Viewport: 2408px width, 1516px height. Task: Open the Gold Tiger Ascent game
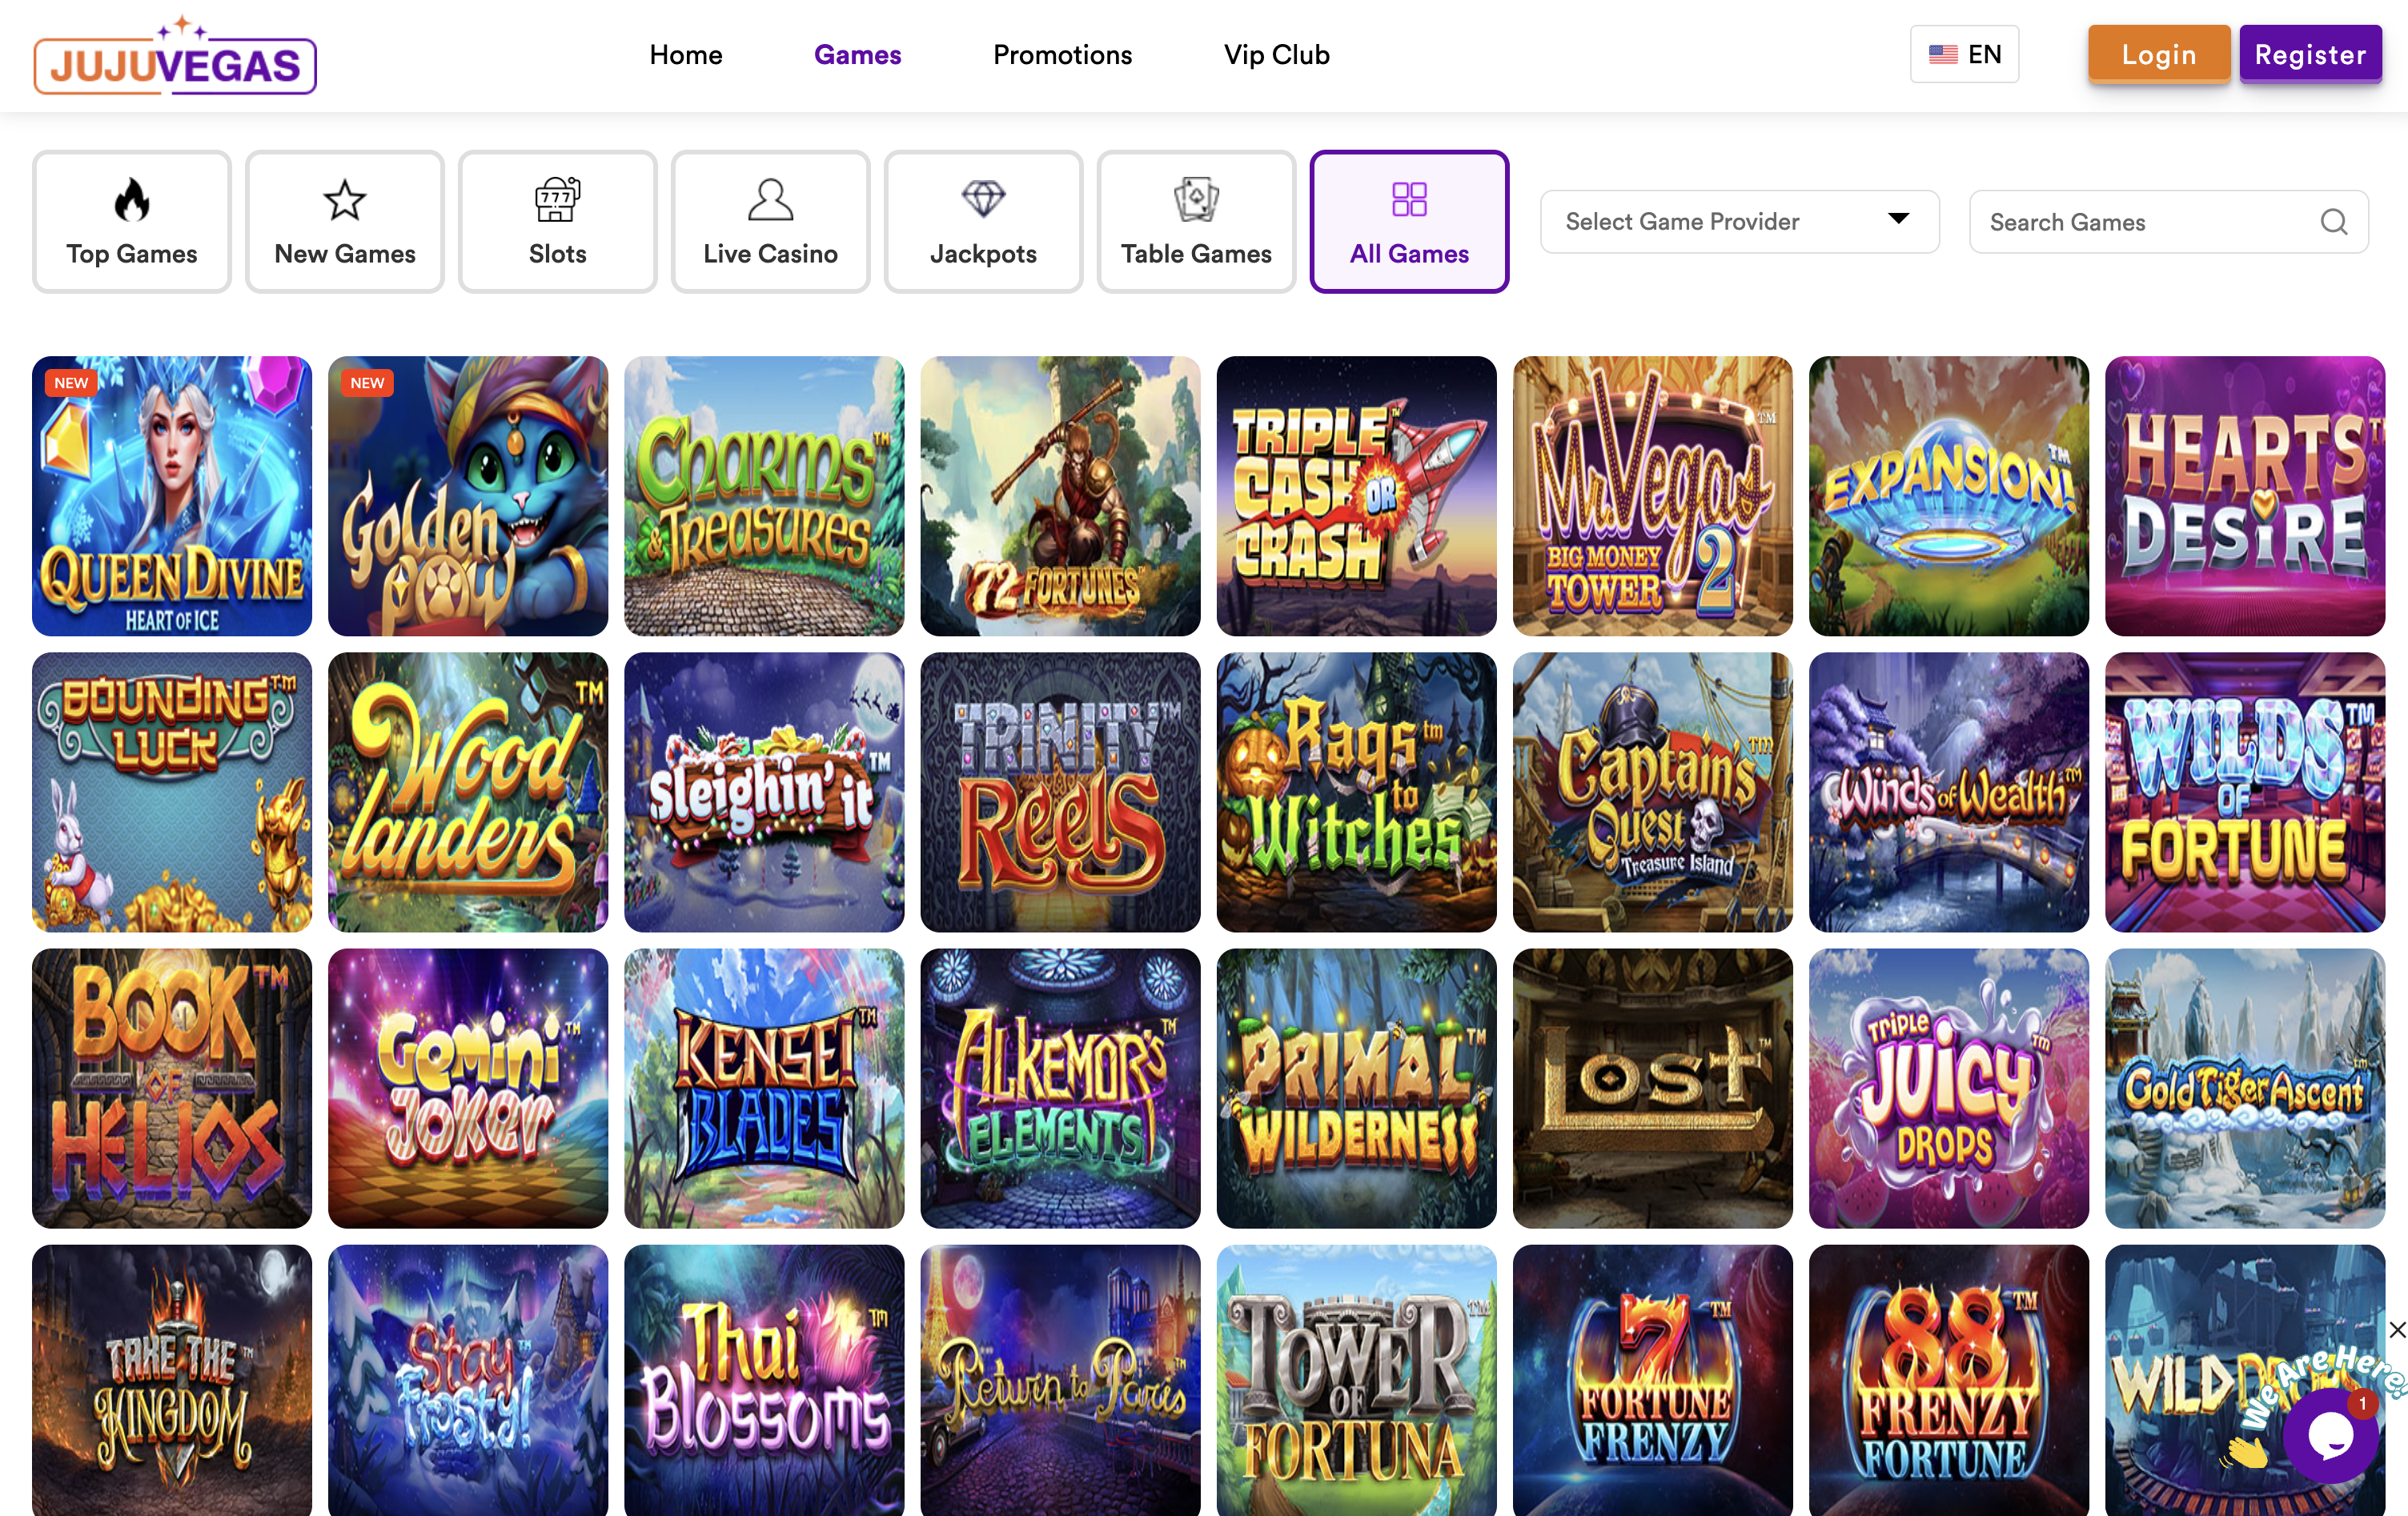[x=2245, y=1088]
